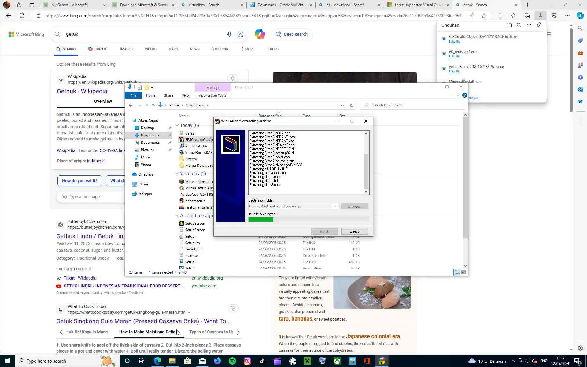Click the microphone voice search icon
The width and height of the screenshot is (587, 367).
coord(229,34)
